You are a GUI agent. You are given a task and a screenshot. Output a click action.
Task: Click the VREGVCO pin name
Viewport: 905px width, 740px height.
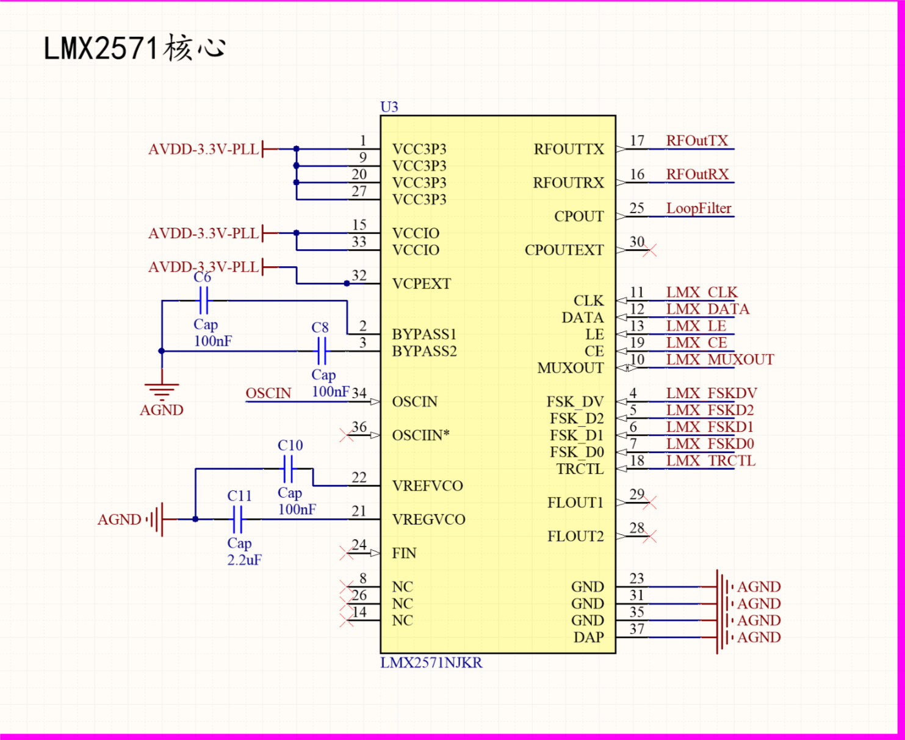[429, 520]
